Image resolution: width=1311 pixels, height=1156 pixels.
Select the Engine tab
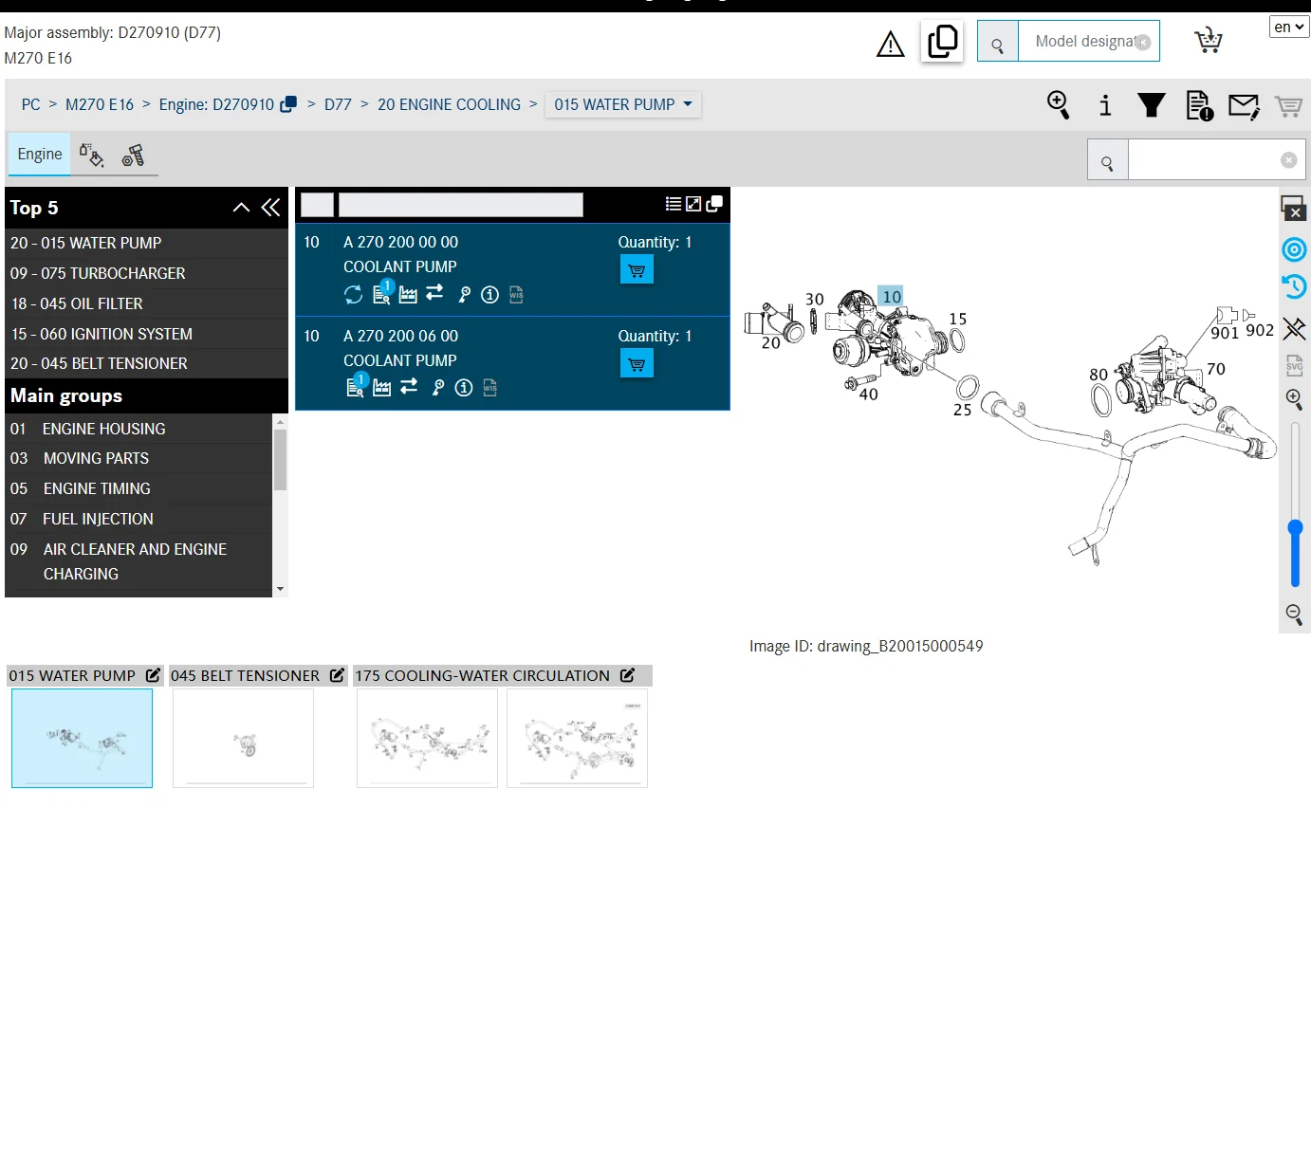(x=40, y=154)
